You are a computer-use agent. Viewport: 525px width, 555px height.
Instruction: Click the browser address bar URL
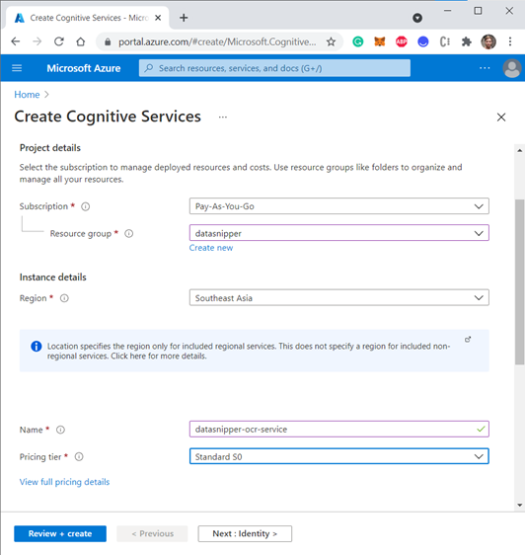click(x=217, y=41)
